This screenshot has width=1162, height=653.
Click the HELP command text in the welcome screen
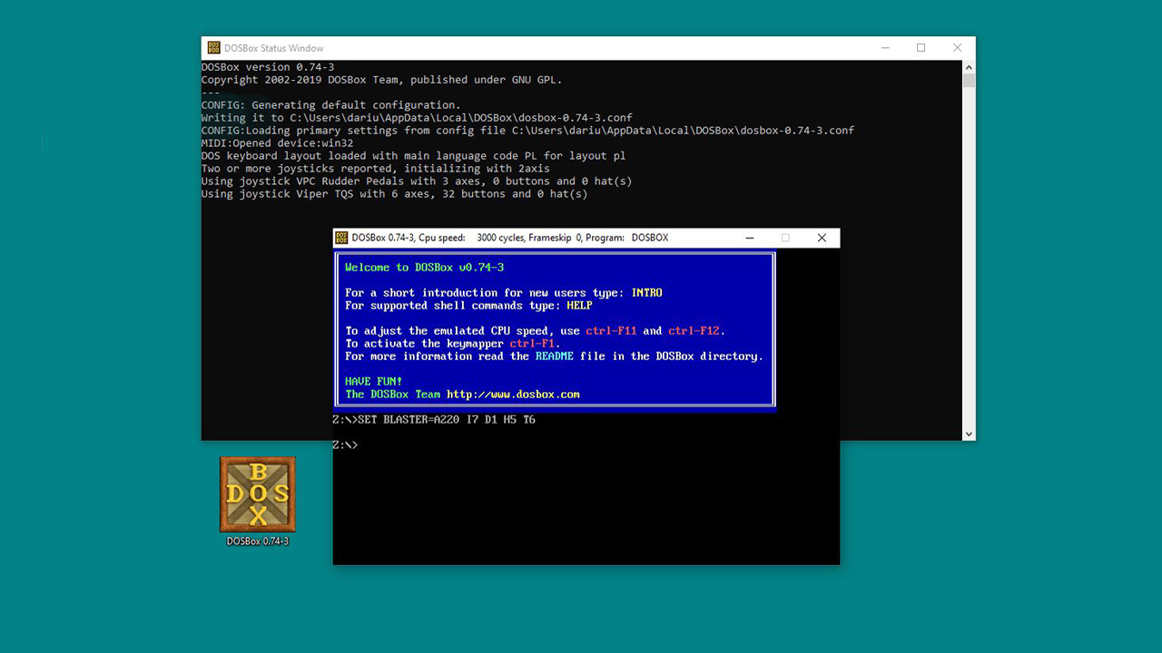(580, 305)
